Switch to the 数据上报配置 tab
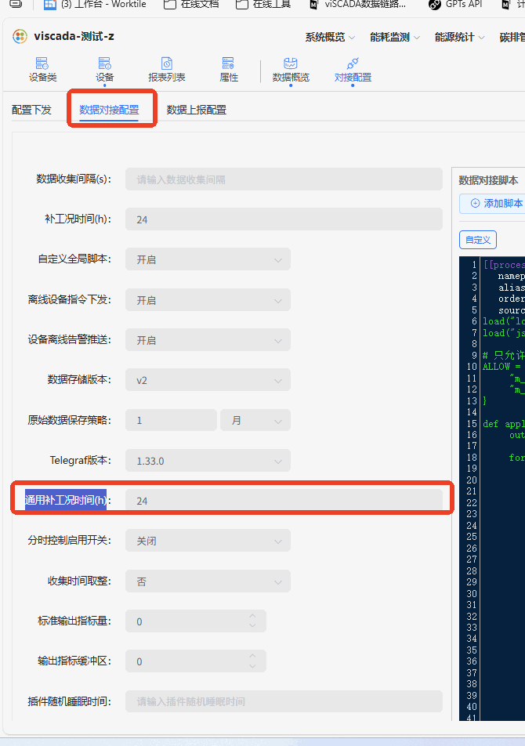525x746 pixels. pyautogui.click(x=197, y=110)
